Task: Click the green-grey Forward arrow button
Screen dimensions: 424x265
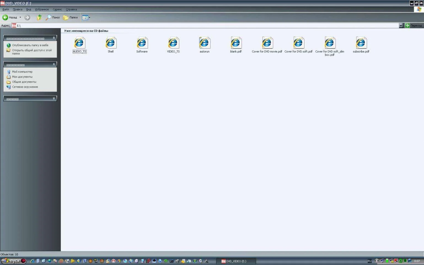Action: tap(27, 17)
